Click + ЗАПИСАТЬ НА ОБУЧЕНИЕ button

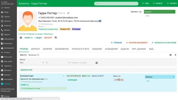[164, 42]
